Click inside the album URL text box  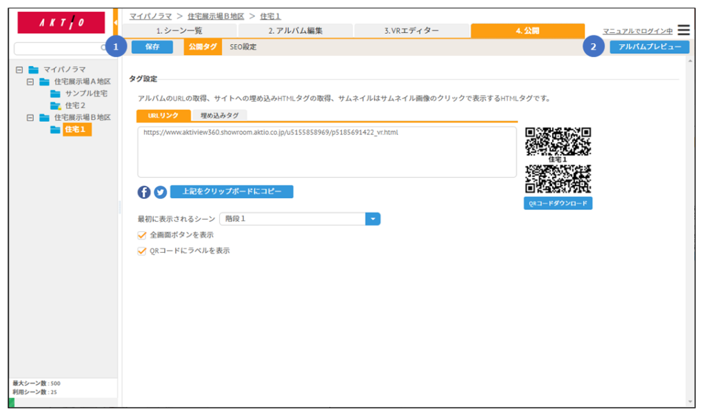click(x=326, y=155)
